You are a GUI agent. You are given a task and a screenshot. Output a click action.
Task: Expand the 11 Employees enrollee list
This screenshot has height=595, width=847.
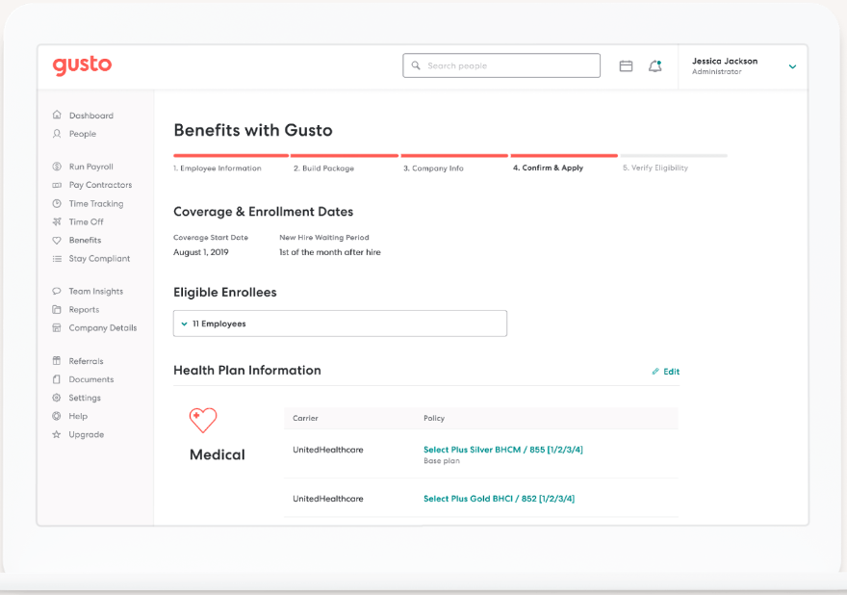point(340,323)
